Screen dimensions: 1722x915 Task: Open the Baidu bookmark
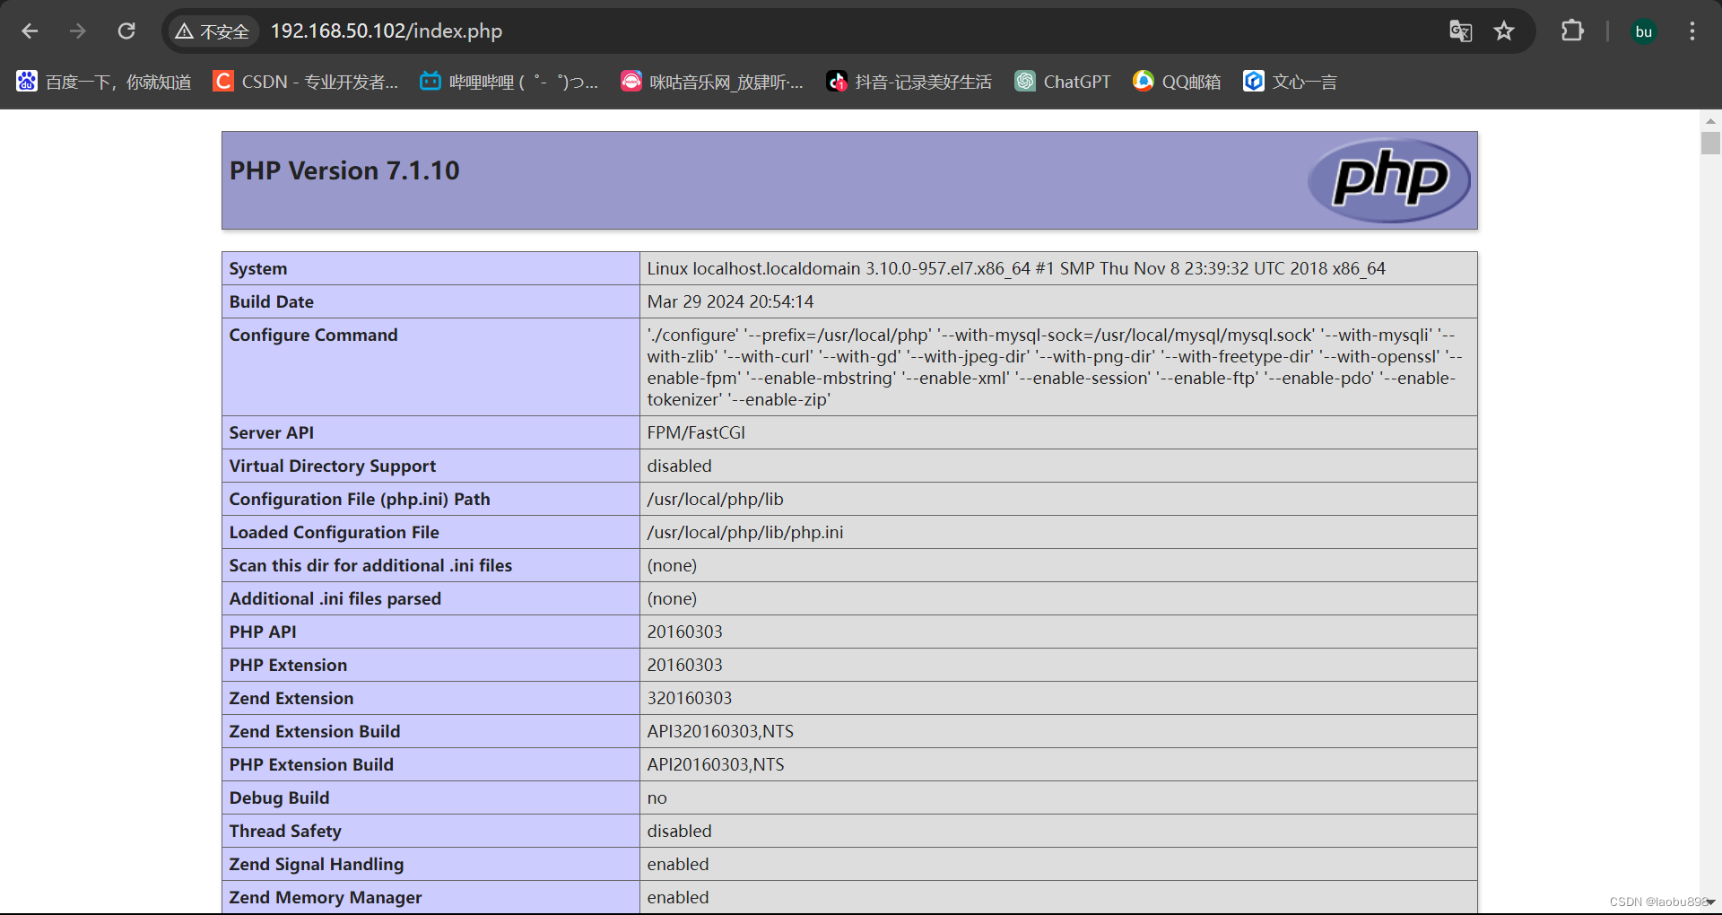[x=104, y=82]
